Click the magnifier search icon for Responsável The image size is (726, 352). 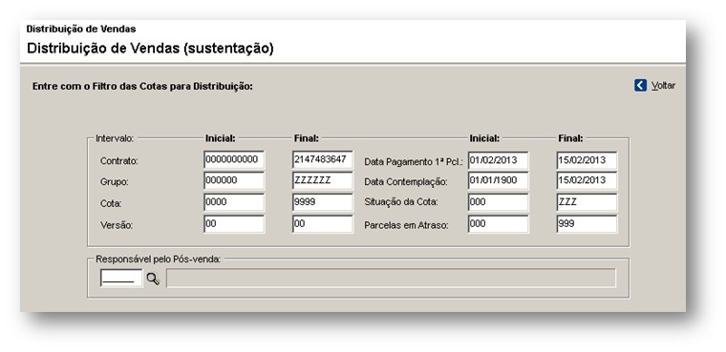pyautogui.click(x=153, y=279)
